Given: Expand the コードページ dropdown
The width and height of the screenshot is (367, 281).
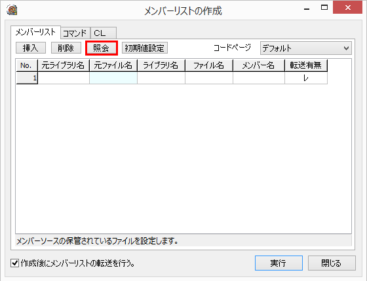Looking at the screenshot, I should (305, 48).
